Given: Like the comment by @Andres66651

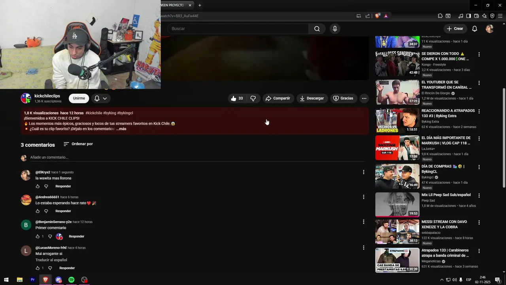Looking at the screenshot, I should pyautogui.click(x=38, y=211).
